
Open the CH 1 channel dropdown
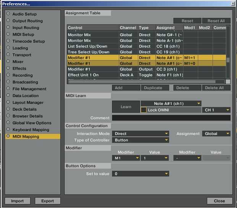tap(216, 110)
